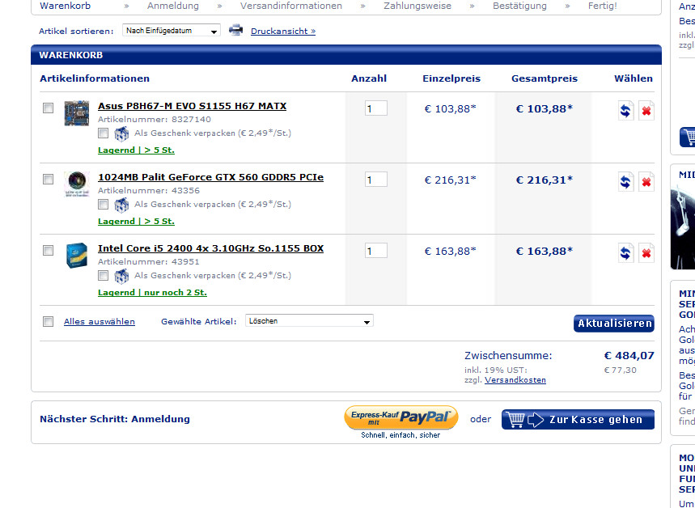Click Lagernd > 5 St. under Asus
The width and height of the screenshot is (695, 508).
coord(136,150)
